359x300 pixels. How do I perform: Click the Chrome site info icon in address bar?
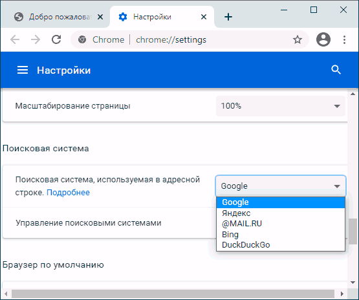pyautogui.click(x=82, y=39)
